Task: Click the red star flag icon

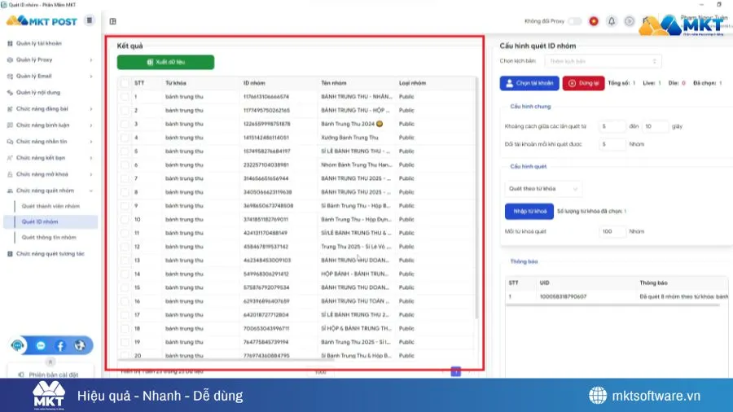Action: pyautogui.click(x=594, y=21)
